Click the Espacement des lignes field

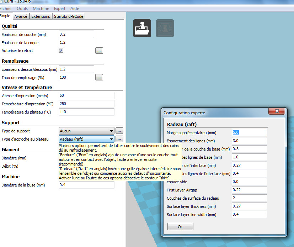(x=249, y=141)
